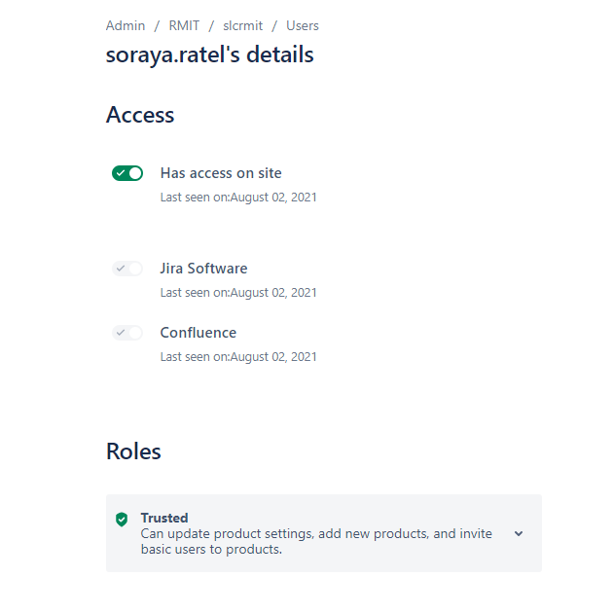Click the Jira Software label
The height and width of the screenshot is (613, 614).
coord(203,269)
